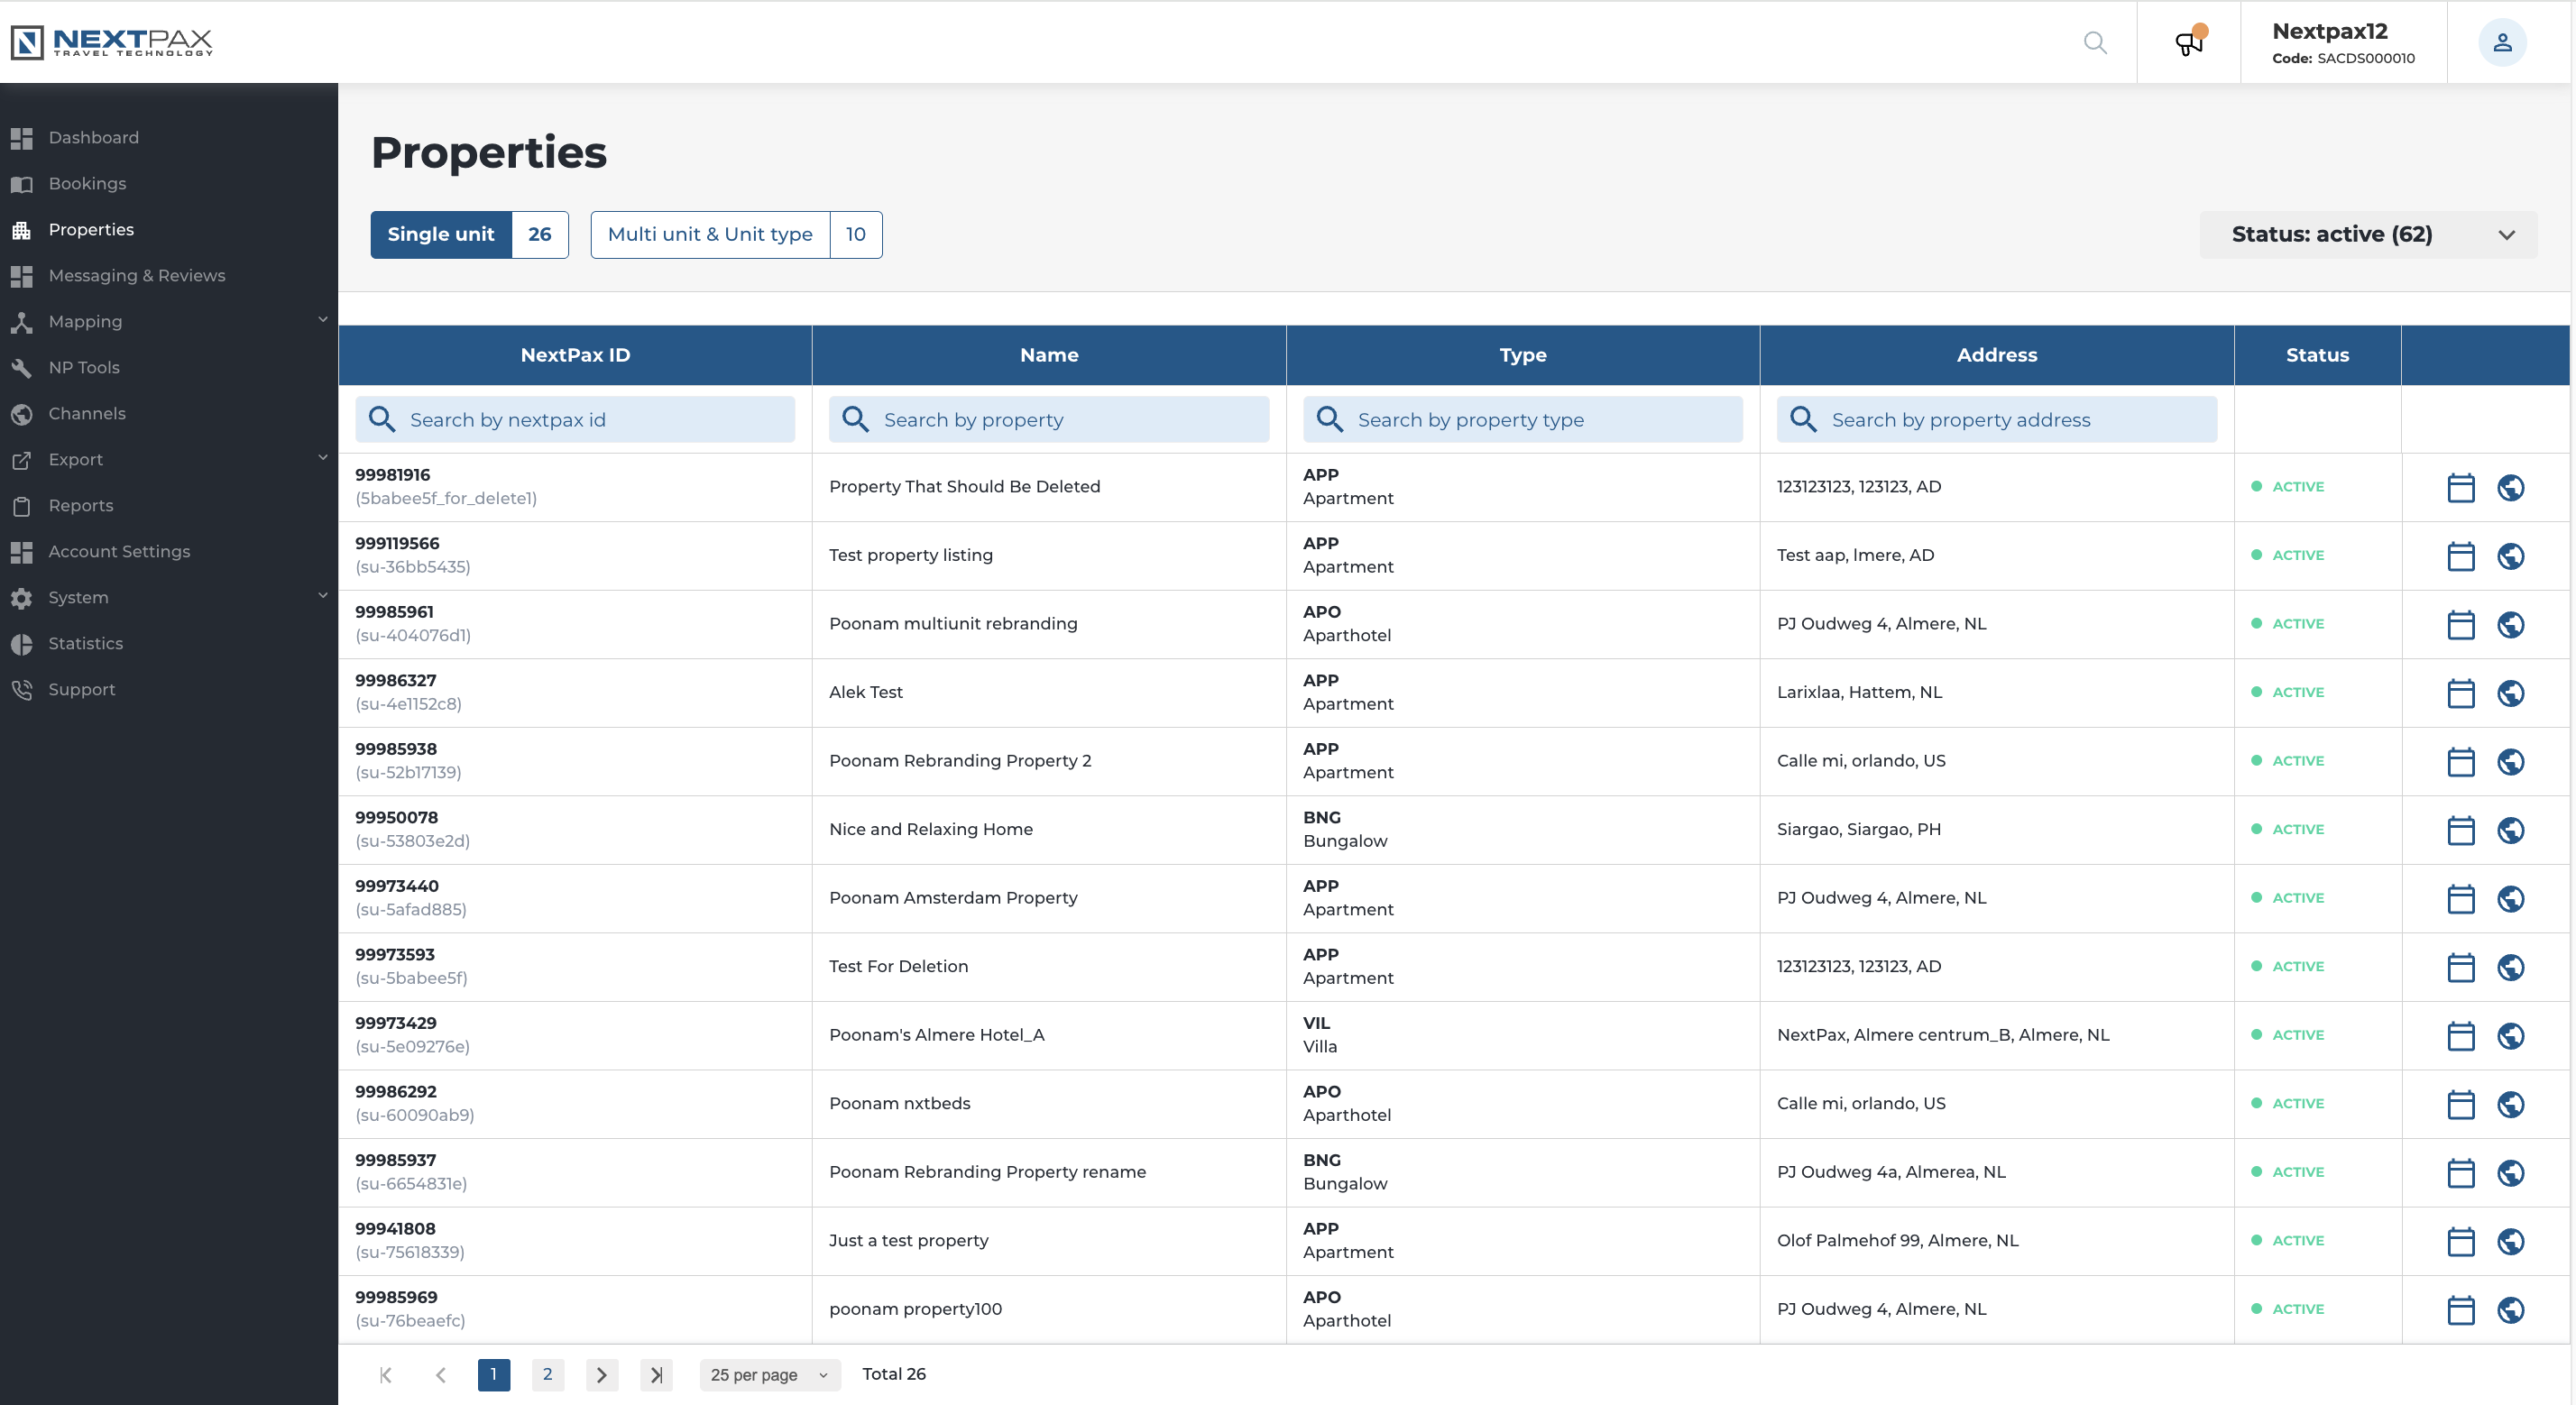Switch to Multi unit & Unit type tab
Image resolution: width=2576 pixels, height=1405 pixels.
click(x=736, y=234)
